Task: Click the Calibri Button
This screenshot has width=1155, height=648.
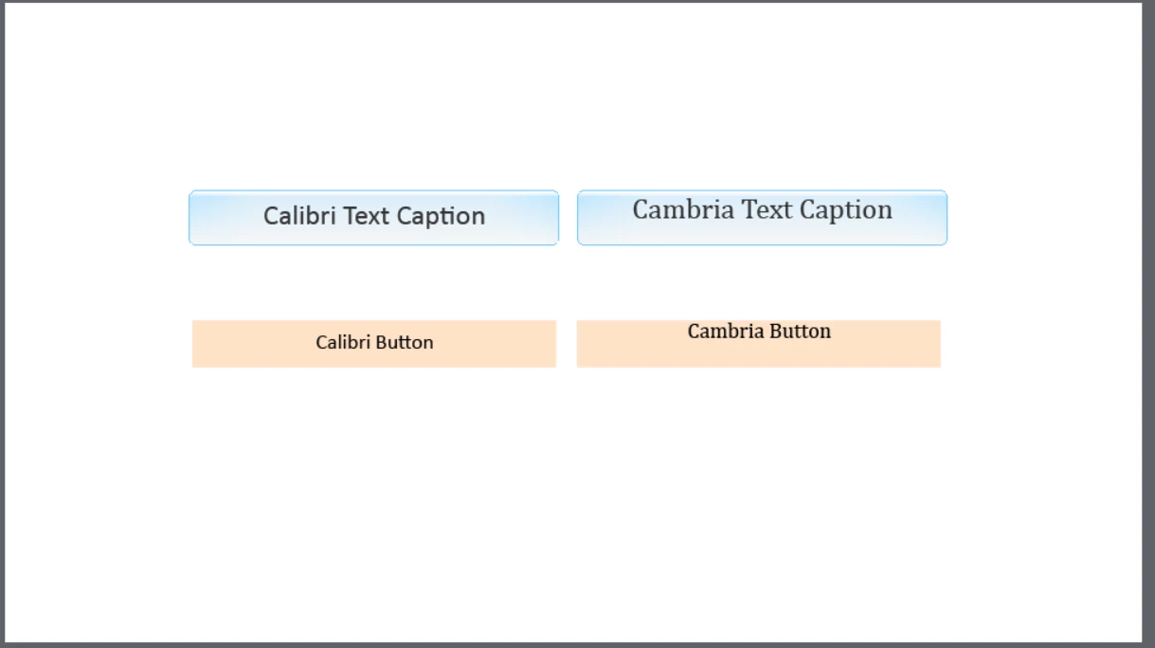Action: pos(374,343)
